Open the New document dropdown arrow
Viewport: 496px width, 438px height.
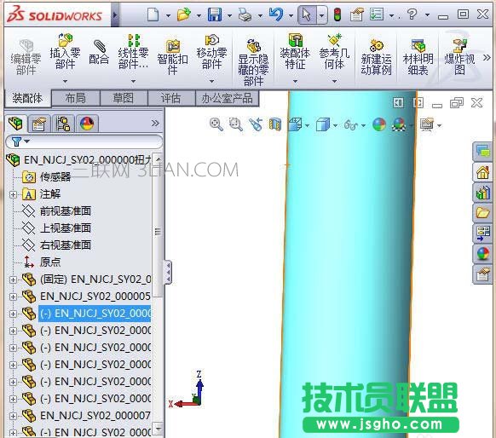tap(168, 15)
